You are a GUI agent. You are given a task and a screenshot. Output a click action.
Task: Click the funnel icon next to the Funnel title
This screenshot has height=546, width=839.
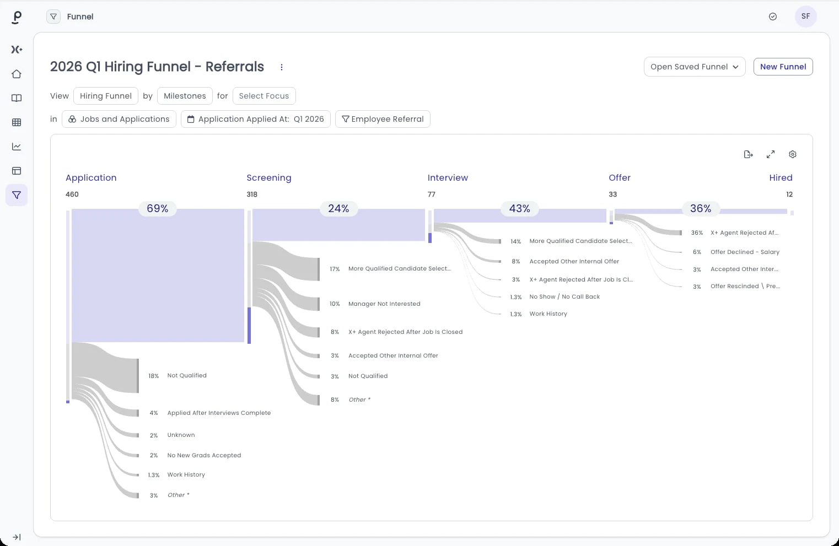pos(53,17)
